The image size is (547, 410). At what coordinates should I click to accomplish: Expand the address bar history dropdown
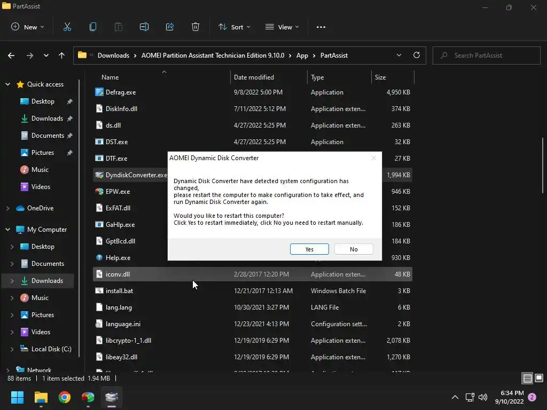click(398, 55)
